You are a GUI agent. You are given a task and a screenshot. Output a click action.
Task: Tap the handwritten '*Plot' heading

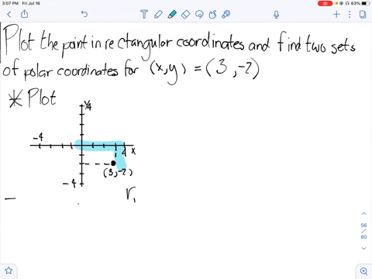click(33, 98)
